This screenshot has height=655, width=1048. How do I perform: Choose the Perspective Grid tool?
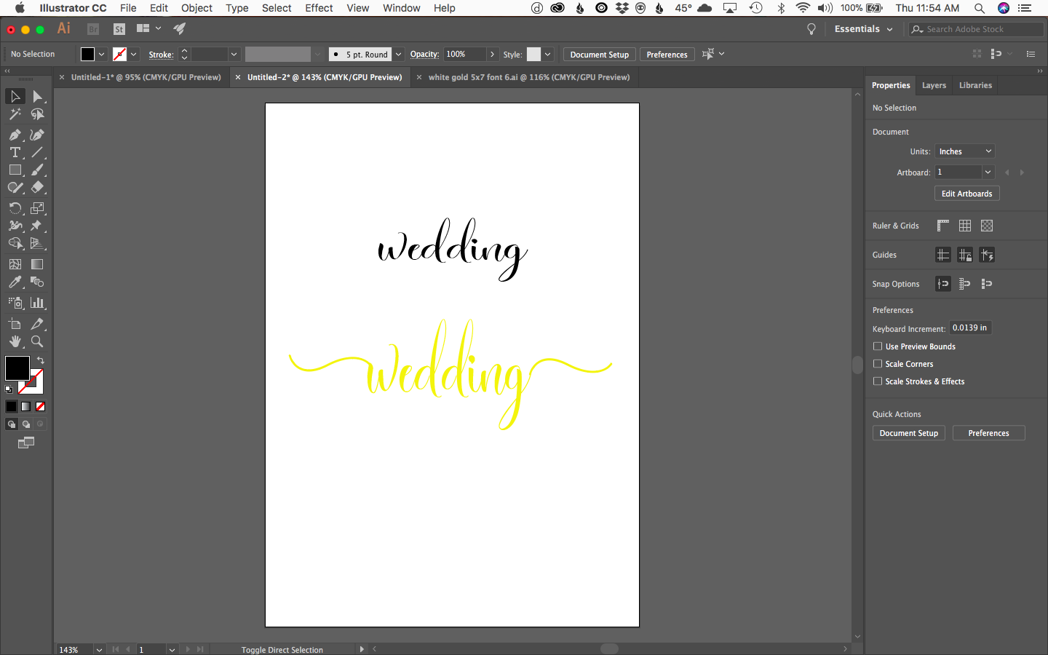tap(37, 243)
